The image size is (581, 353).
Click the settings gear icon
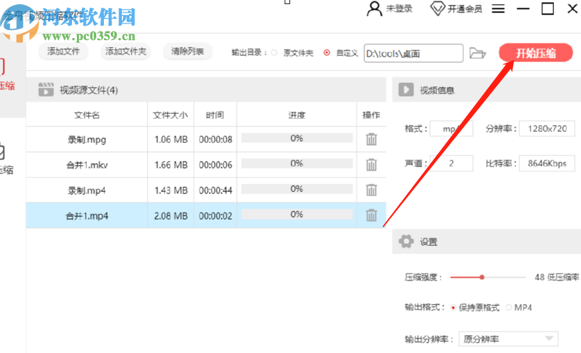[406, 241]
